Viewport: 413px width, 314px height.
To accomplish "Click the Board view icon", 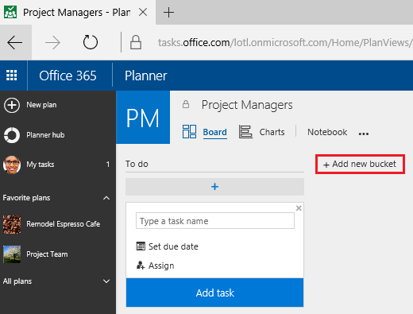I will 189,132.
